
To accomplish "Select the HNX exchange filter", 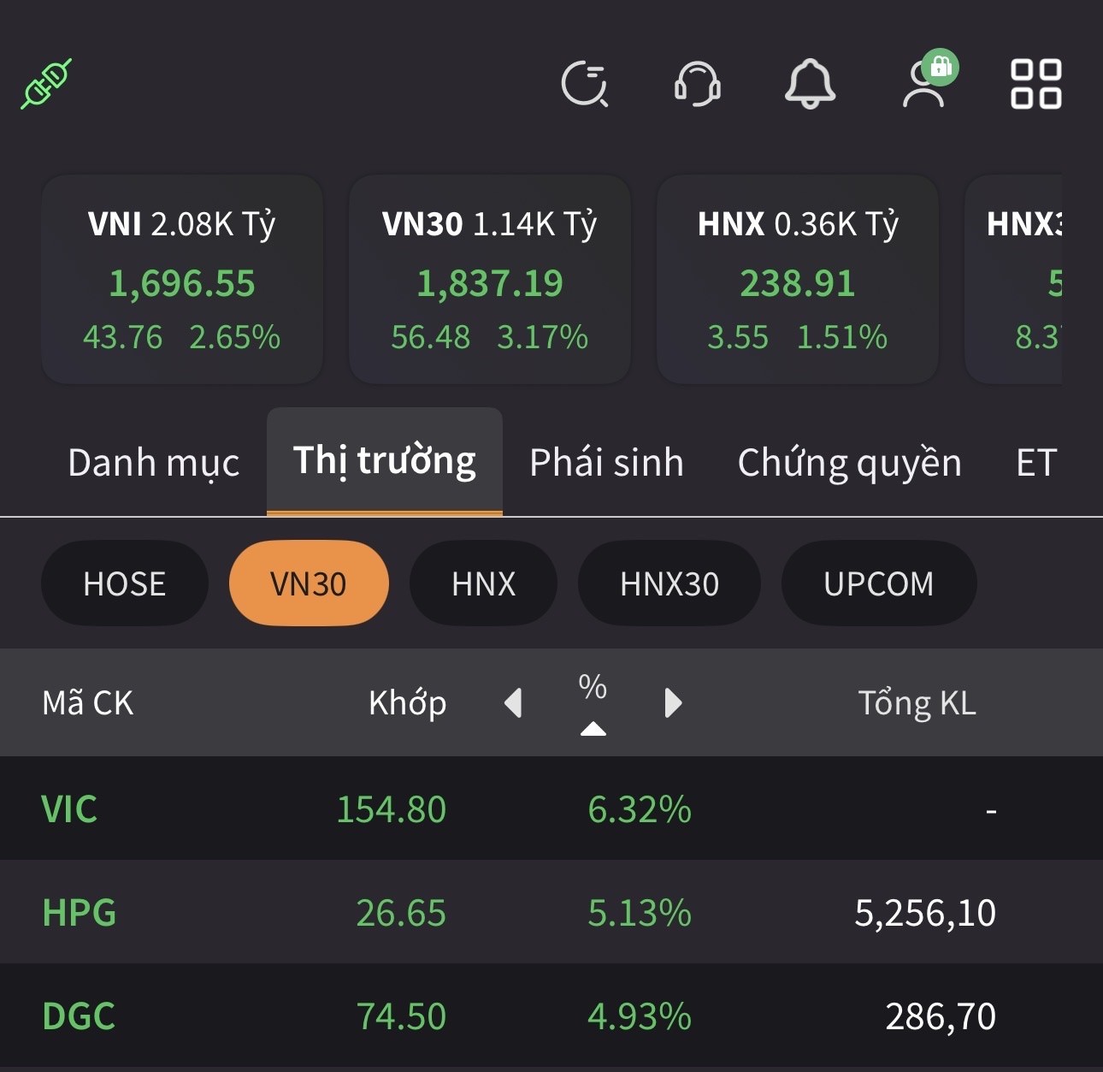I will pyautogui.click(x=484, y=583).
